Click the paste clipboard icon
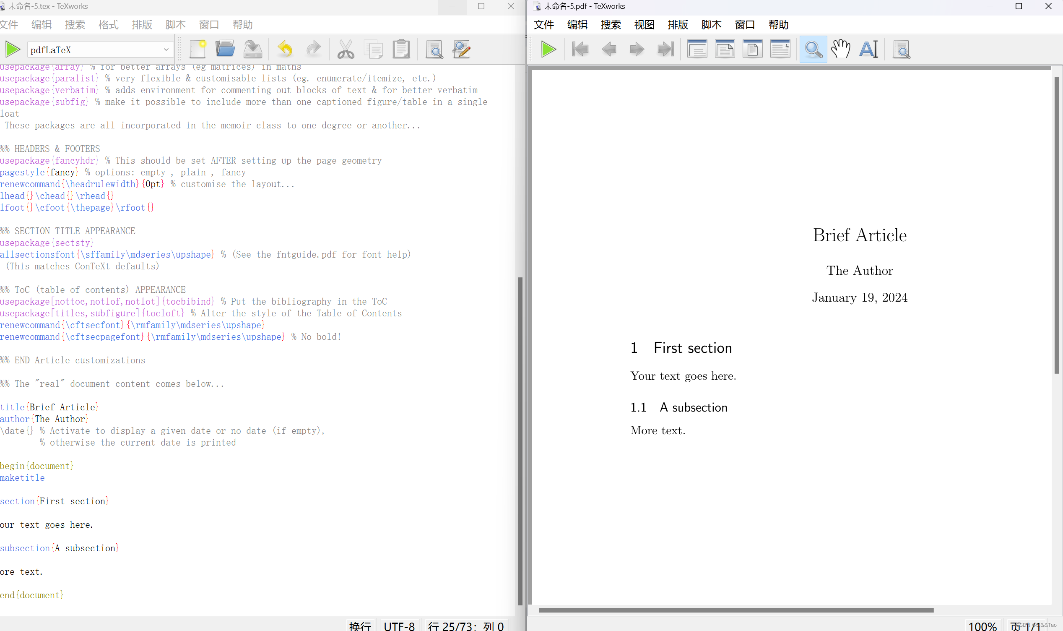1063x631 pixels. 400,50
